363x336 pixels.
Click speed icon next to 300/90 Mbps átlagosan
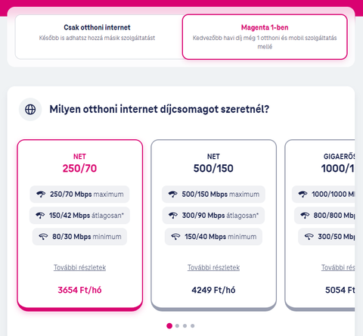click(x=173, y=216)
